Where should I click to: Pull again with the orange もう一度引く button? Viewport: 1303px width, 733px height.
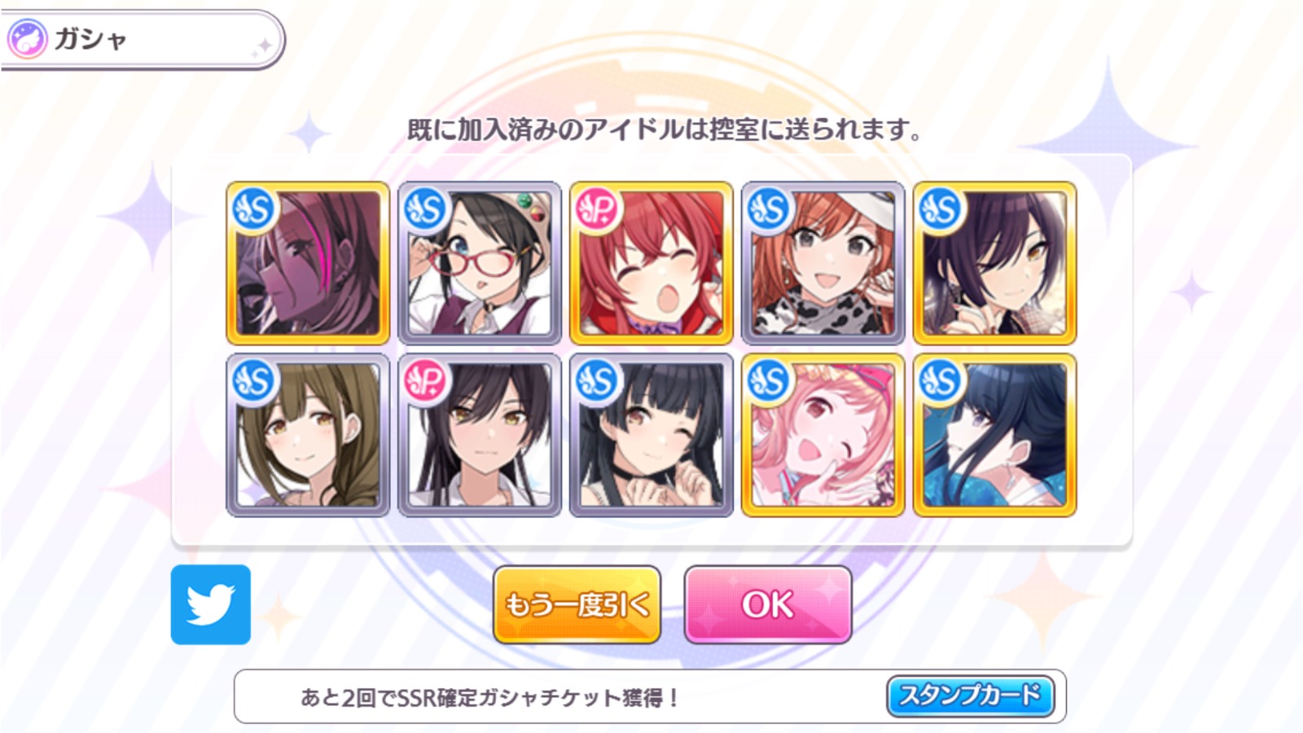pyautogui.click(x=577, y=604)
